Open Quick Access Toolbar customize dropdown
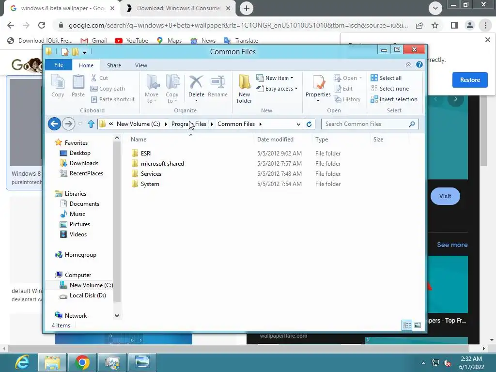The height and width of the screenshot is (372, 496). pyautogui.click(x=84, y=52)
